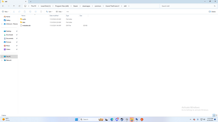This screenshot has width=218, height=122.
Task: Open Downloads quick access folder
Action: point(9,35)
